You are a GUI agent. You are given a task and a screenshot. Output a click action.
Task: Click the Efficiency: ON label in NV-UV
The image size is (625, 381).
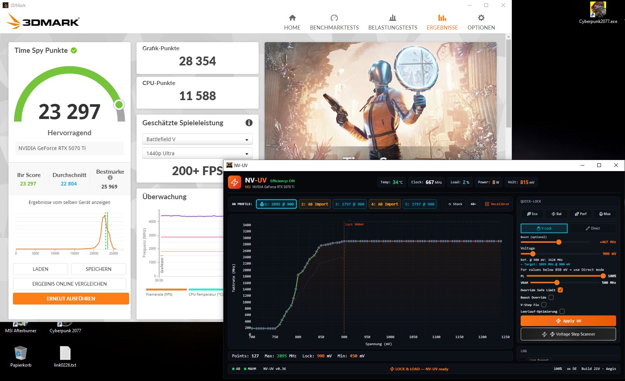[282, 181]
